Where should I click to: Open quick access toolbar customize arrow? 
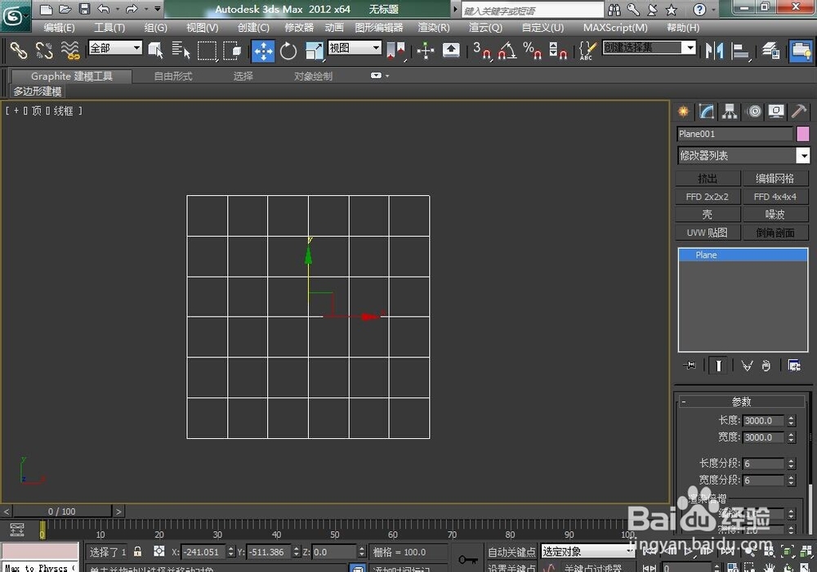(158, 9)
